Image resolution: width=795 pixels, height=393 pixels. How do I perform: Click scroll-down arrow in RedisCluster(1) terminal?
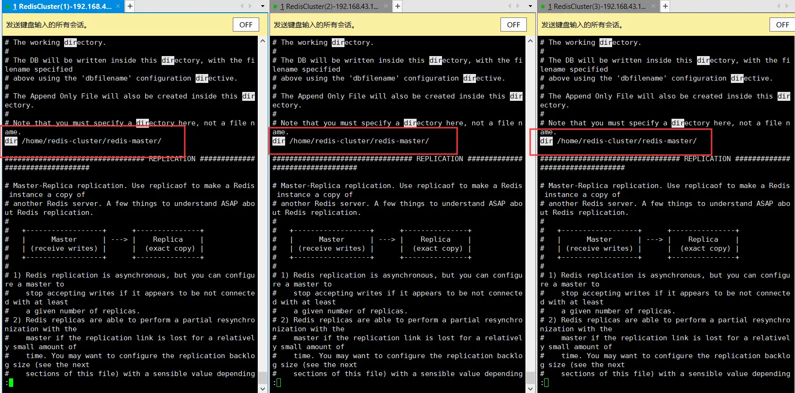[x=263, y=388]
